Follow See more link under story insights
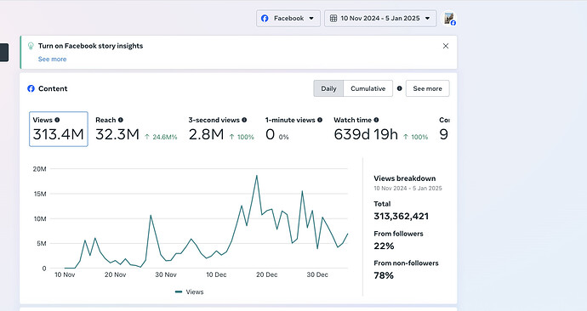The width and height of the screenshot is (587, 311). tap(53, 59)
